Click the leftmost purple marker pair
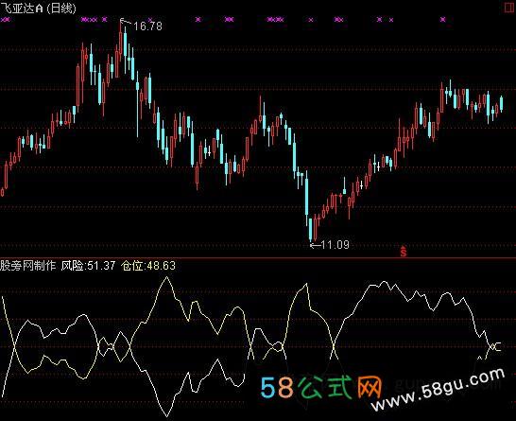This screenshot has height=421, width=516. (x=5, y=20)
